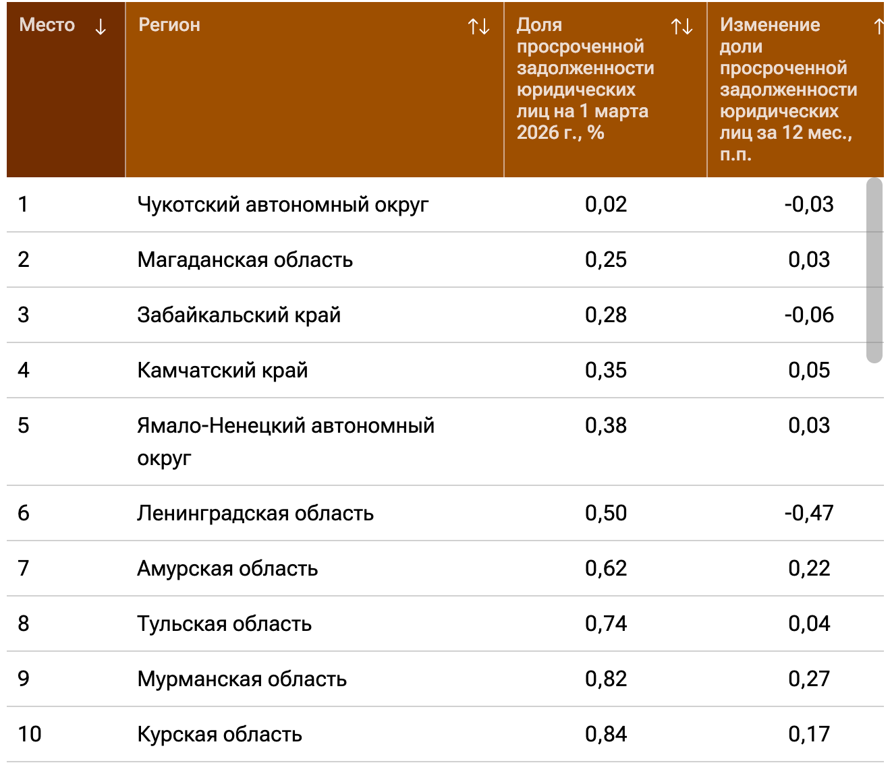Click the Доля просроченной задолженности header
This screenshot has height=763, width=892.
point(585,78)
